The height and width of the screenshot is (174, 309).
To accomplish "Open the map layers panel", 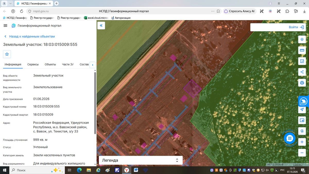I will pos(302,39).
